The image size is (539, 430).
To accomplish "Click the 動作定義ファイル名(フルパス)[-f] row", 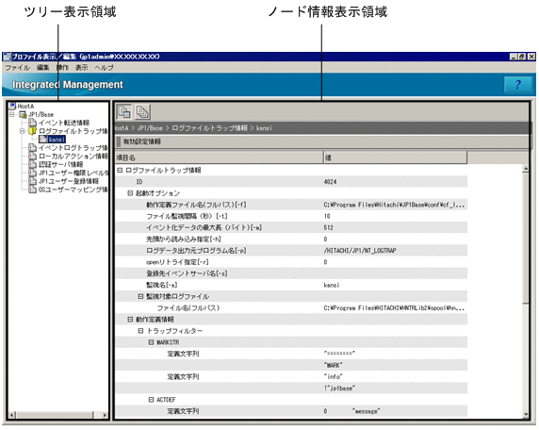I will click(x=291, y=205).
